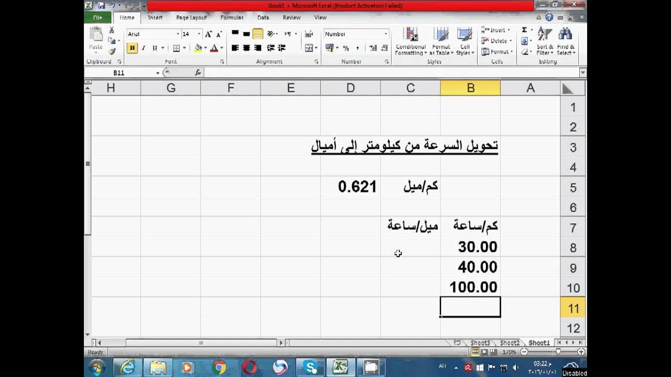The height and width of the screenshot is (377, 671).
Task: Click the Insert Function fx icon
Action: coord(198,73)
